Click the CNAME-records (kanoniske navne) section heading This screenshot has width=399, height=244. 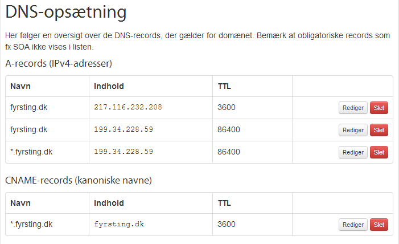point(79,180)
